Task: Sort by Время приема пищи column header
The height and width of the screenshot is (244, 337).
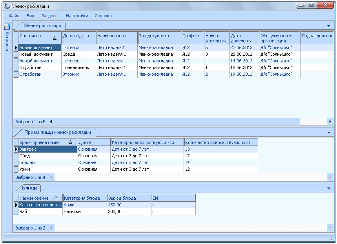Action: point(48,142)
